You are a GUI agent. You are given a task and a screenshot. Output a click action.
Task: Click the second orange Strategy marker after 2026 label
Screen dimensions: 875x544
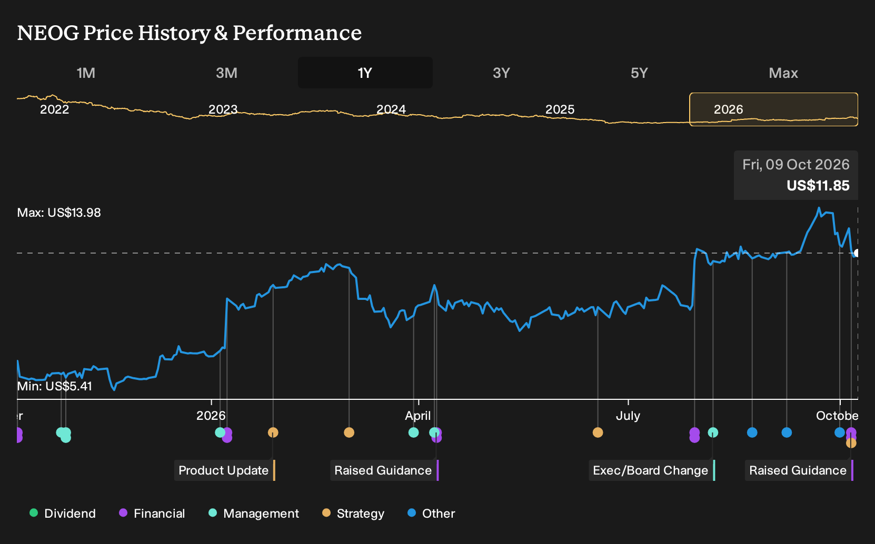(x=349, y=432)
